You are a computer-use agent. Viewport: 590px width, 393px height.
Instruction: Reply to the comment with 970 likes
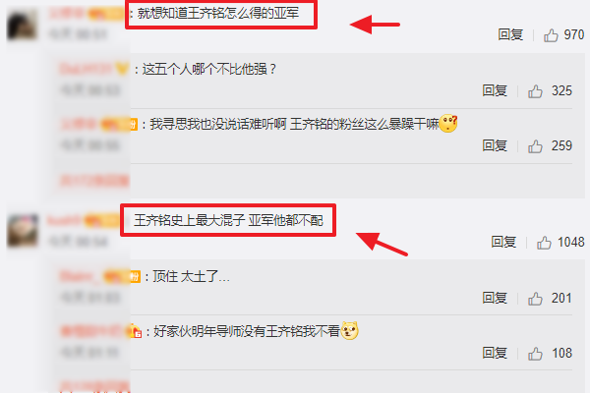510,34
